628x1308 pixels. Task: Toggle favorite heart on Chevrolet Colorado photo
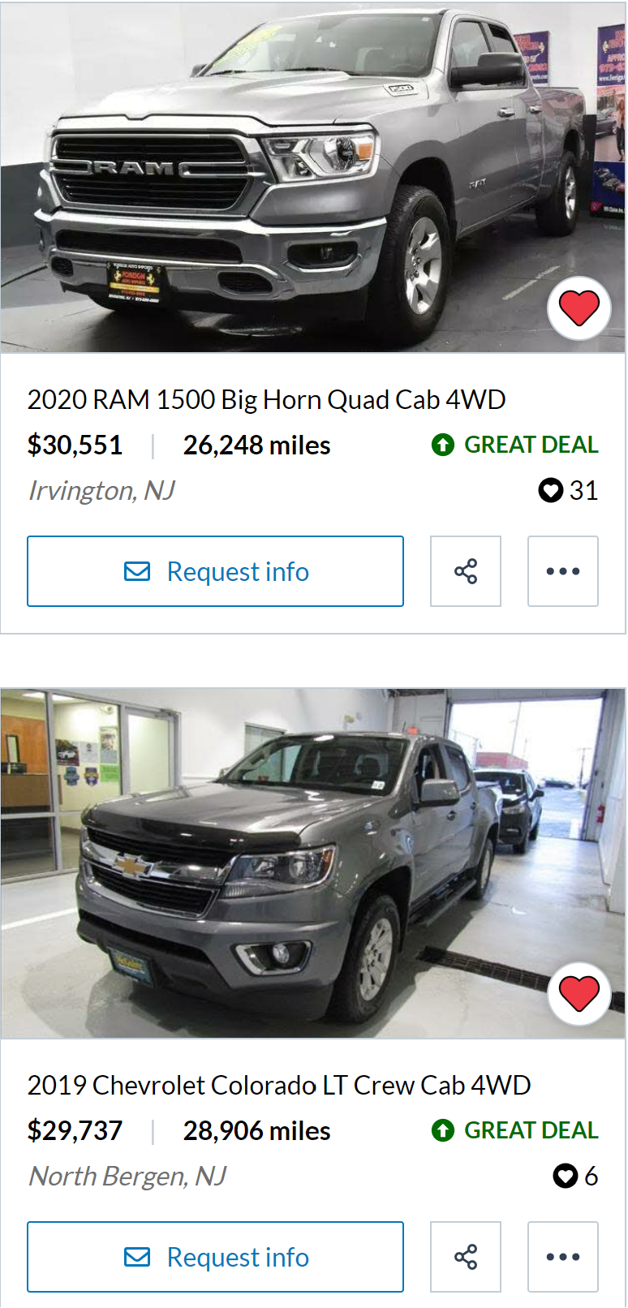(x=579, y=994)
